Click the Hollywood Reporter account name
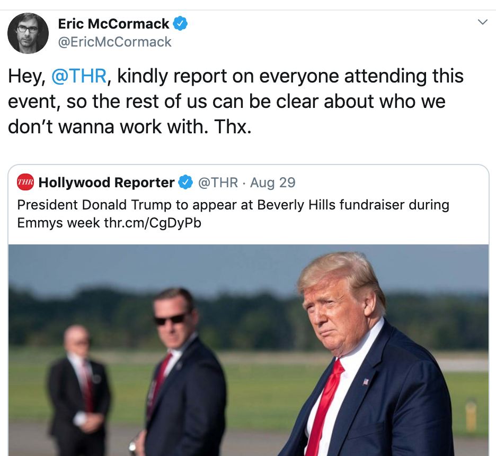 107,182
